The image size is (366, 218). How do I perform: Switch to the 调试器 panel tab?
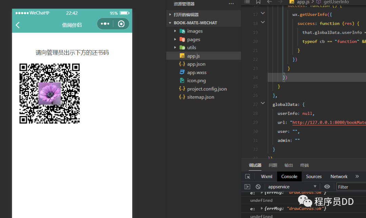[x=255, y=165]
